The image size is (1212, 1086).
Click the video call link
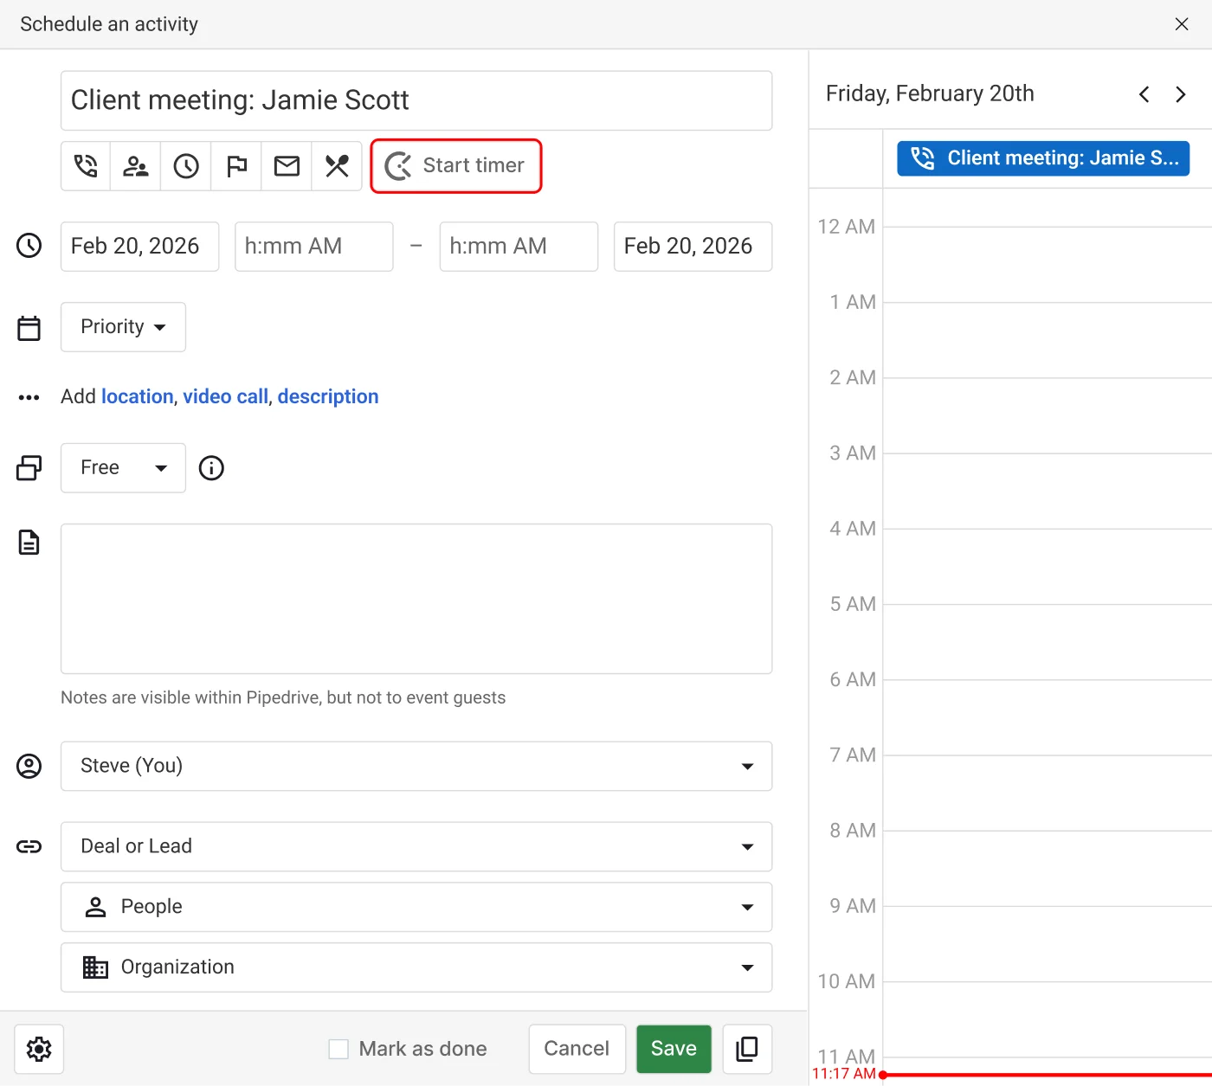coord(225,396)
